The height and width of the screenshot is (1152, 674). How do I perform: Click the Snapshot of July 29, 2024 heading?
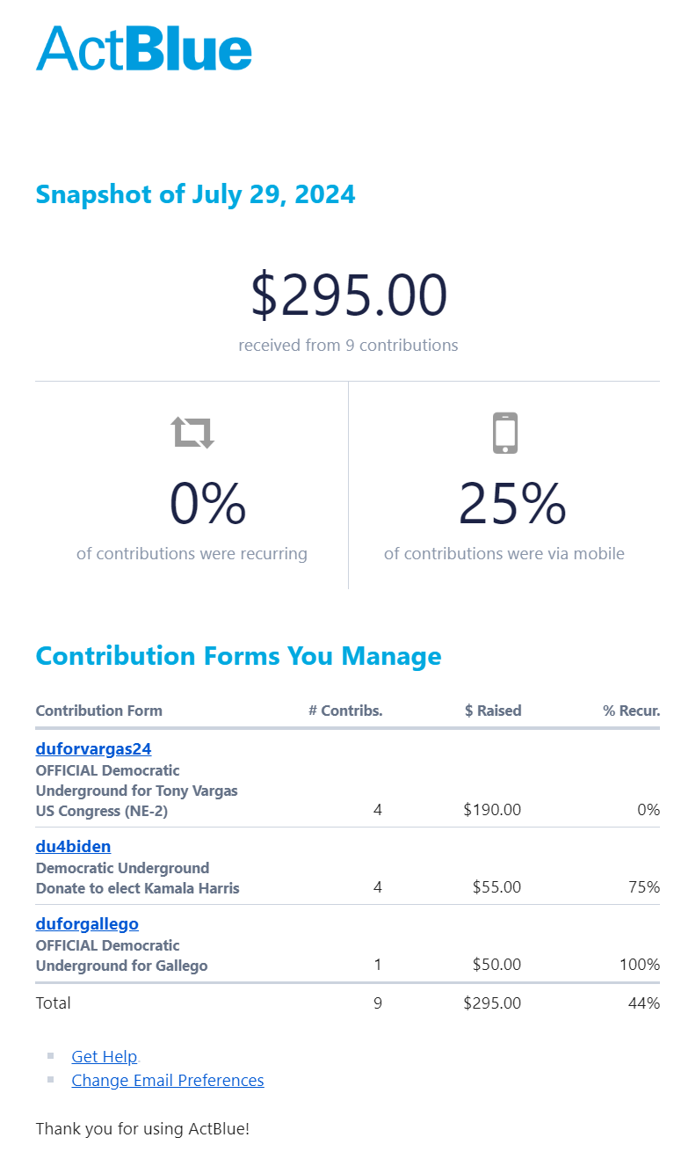[x=195, y=194]
